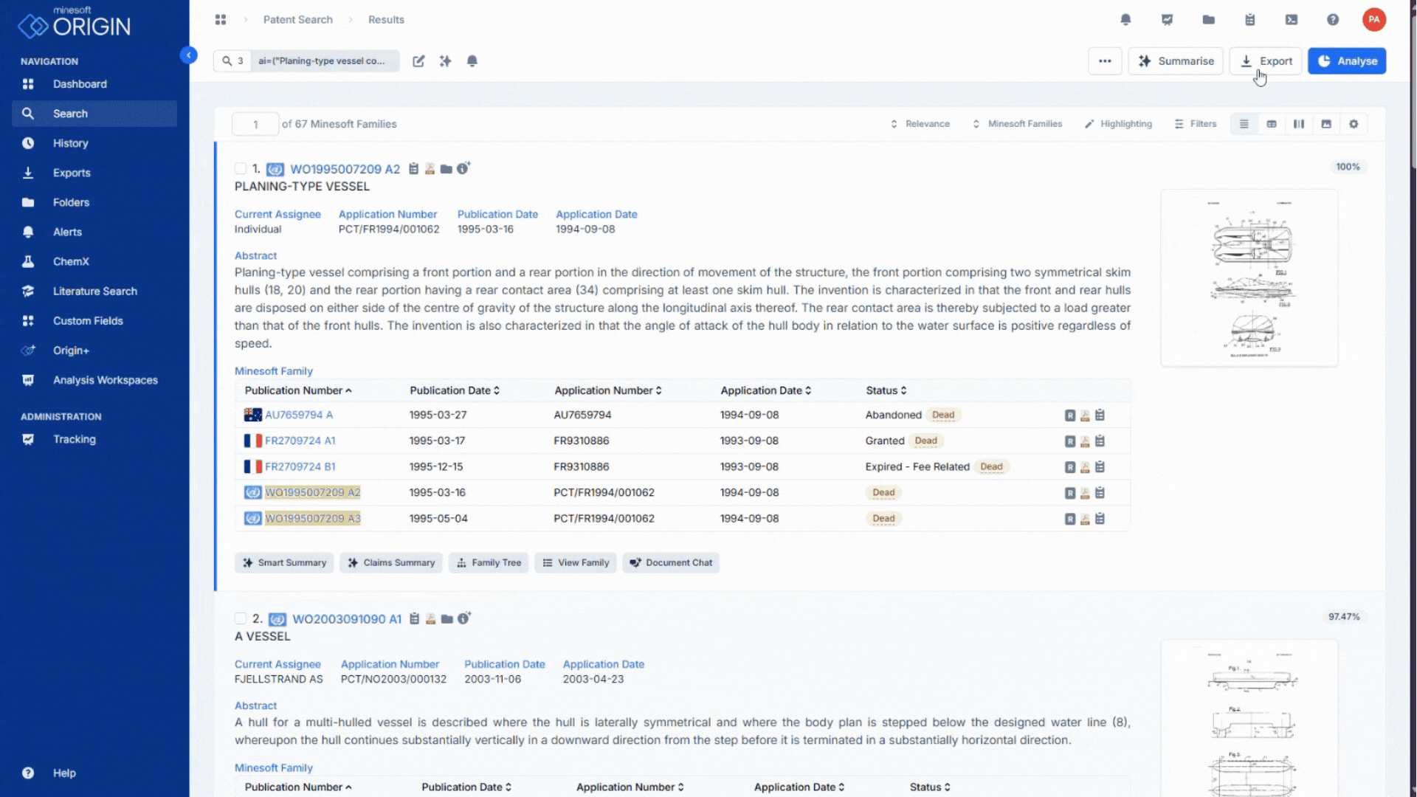Screen dimensions: 1417x797
Task: Open the folder icon in top header
Action: [x=1208, y=20]
